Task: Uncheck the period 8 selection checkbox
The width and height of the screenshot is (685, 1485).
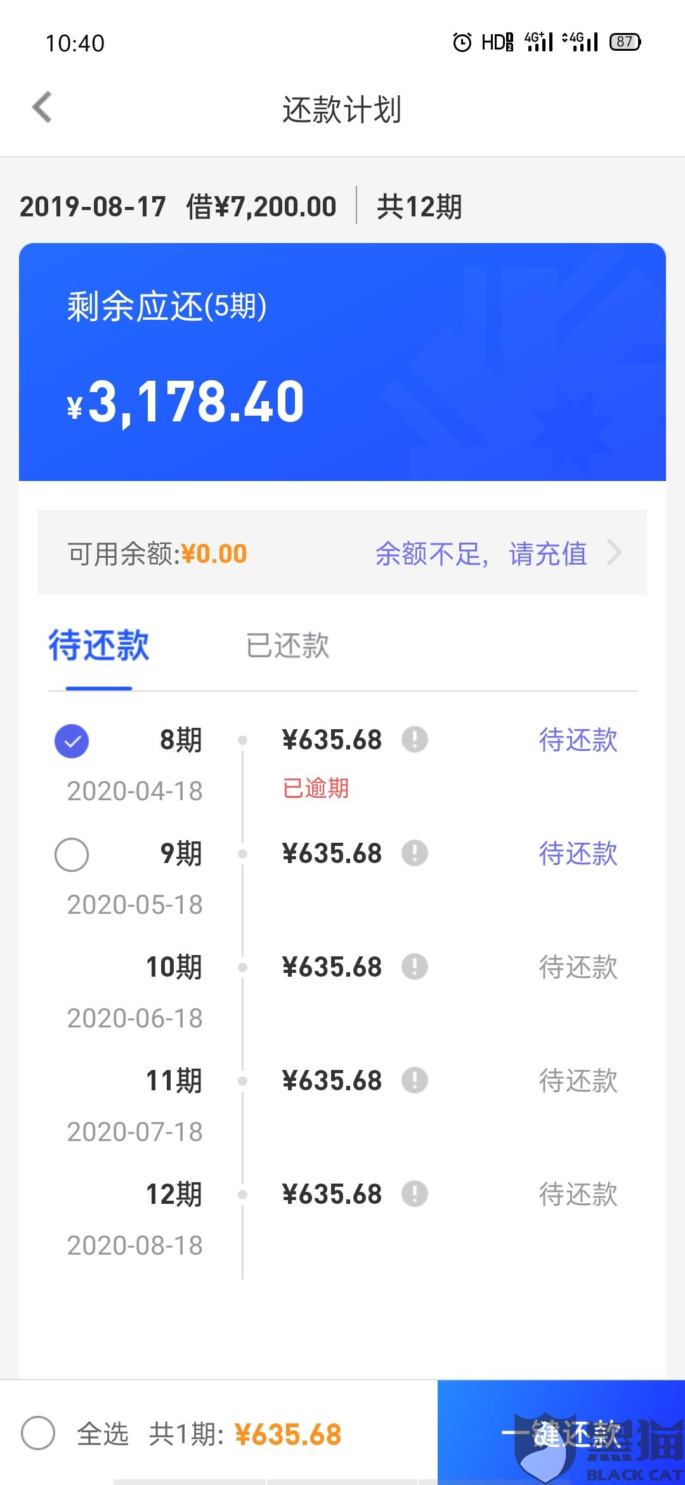Action: [x=72, y=741]
